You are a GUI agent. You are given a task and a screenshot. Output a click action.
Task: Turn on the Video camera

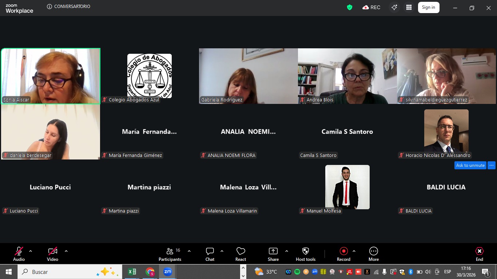tap(52, 254)
